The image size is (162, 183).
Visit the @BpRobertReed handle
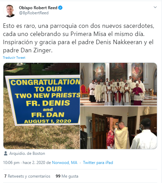[34, 13]
